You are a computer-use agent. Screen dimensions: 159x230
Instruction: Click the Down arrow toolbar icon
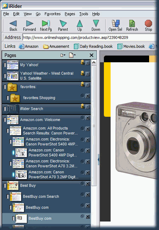click(x=96, y=23)
